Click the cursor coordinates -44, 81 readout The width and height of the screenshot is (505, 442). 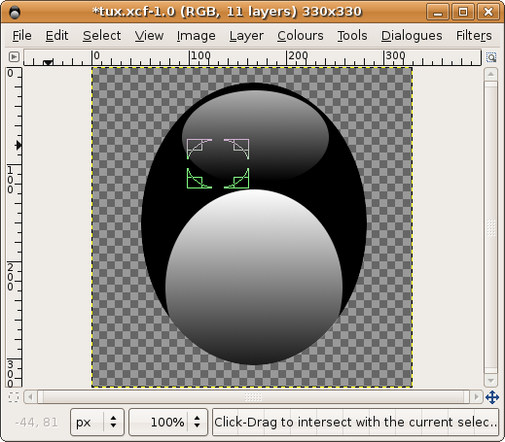(36, 423)
